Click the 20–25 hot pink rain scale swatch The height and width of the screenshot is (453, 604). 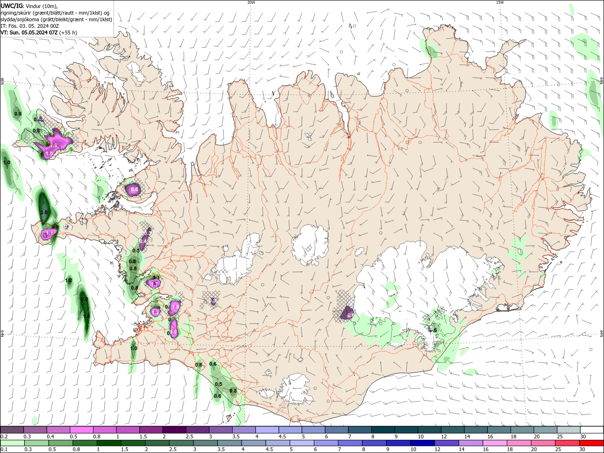coord(543,443)
